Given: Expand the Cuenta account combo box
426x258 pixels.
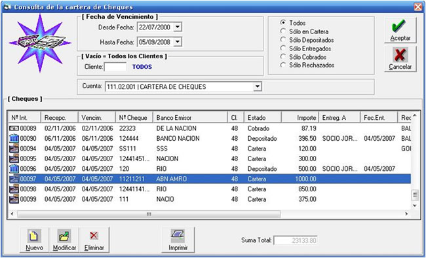Looking at the screenshot, I should point(258,87).
